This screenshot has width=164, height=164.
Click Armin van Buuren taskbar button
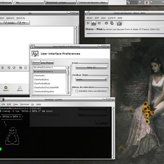(93, 2)
